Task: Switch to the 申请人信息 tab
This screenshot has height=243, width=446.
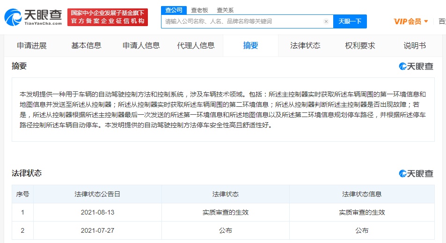Action: pyautogui.click(x=141, y=46)
